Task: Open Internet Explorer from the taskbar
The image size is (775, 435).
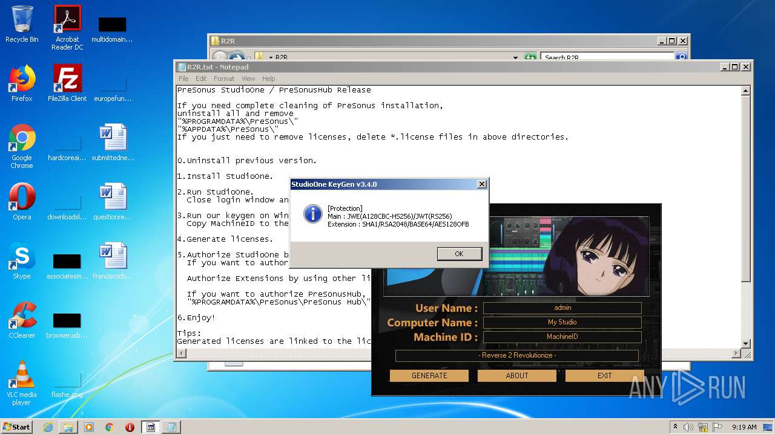Action: pos(48,427)
